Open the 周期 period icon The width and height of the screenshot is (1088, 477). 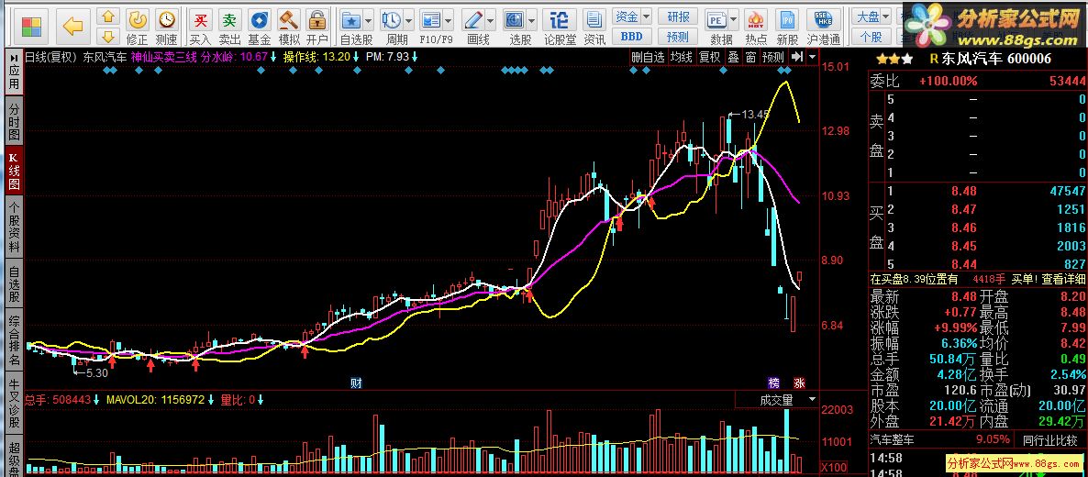[x=392, y=19]
